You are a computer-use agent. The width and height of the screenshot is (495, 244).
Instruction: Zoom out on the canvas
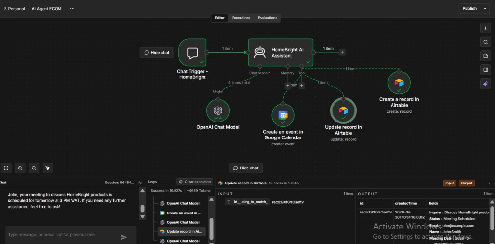point(34,168)
